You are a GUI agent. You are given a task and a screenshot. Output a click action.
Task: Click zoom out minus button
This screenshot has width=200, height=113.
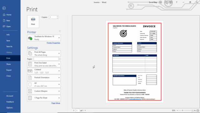click(177, 110)
